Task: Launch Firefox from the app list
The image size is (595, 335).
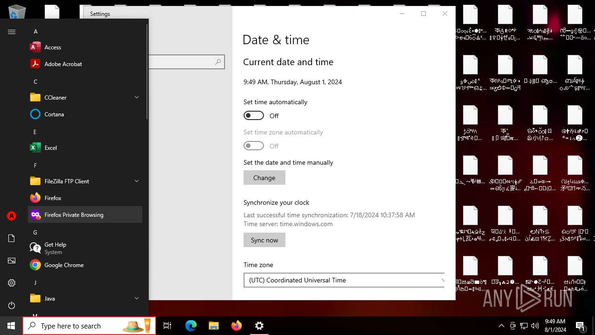Action: tap(85, 198)
